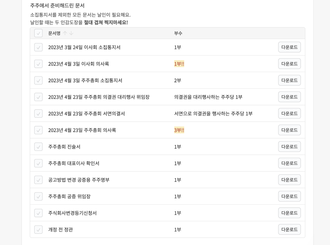Click the 문서명 column header
330x245 pixels.
point(54,33)
